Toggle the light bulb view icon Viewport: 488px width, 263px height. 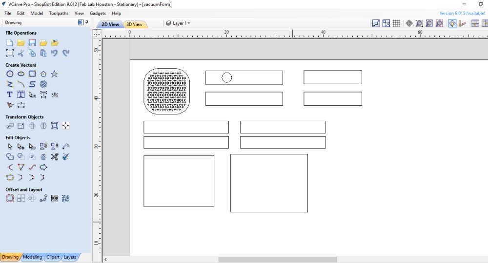pyautogui.click(x=452, y=23)
